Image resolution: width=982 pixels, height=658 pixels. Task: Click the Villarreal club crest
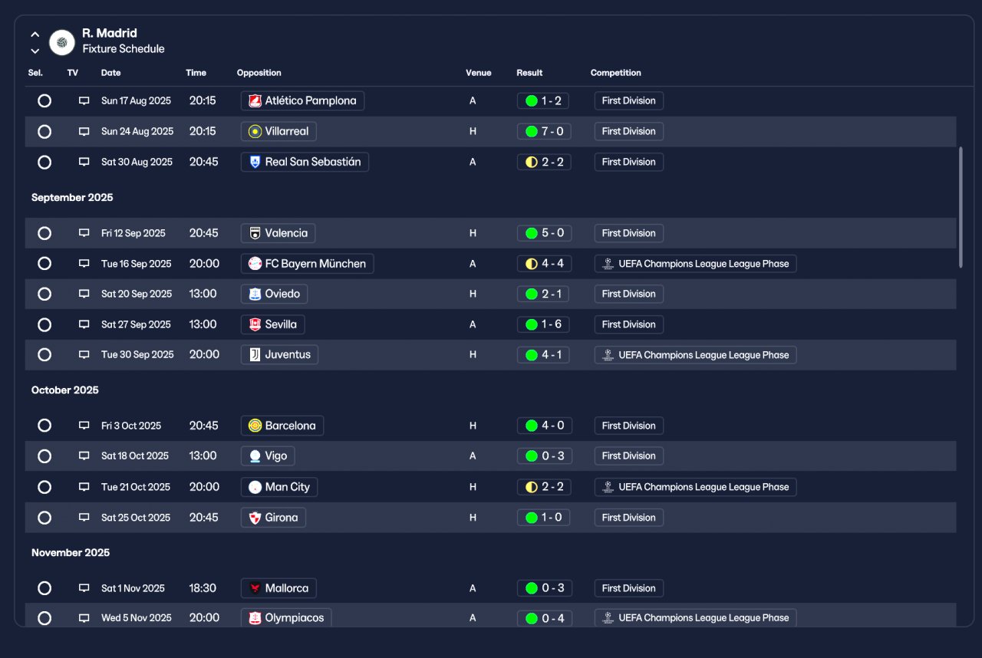(x=255, y=131)
